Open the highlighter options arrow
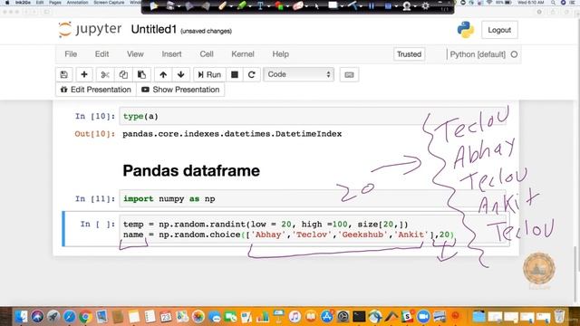580x326 pixels. pos(250,6)
